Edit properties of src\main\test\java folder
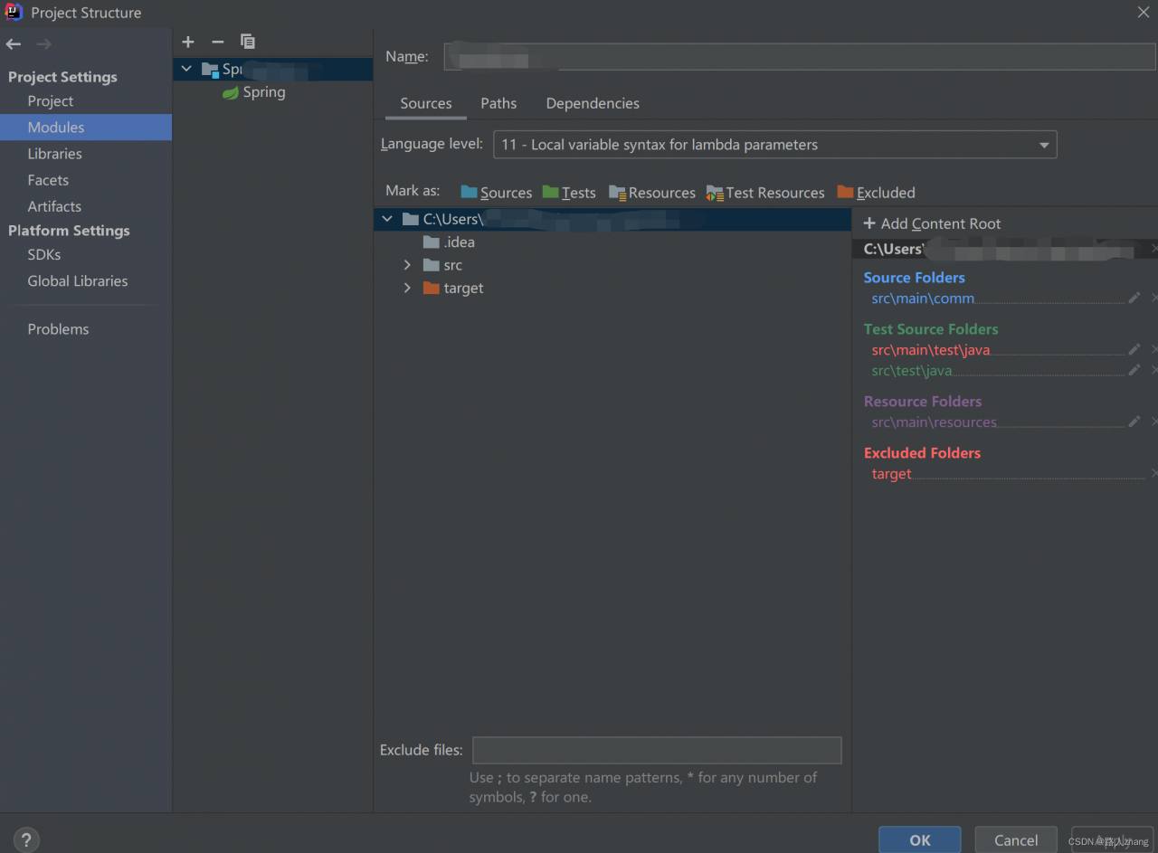 coord(1134,349)
